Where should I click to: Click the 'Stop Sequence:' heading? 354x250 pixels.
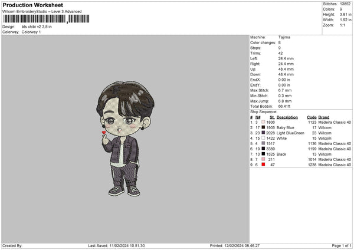tap(264, 111)
